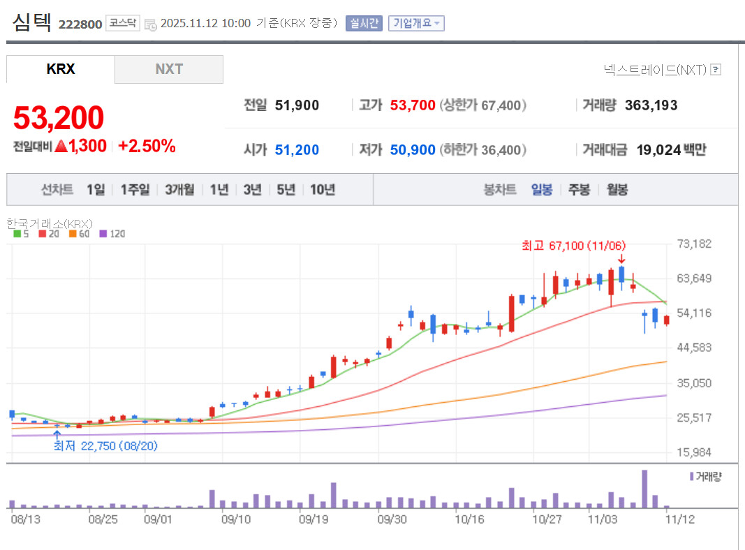The image size is (745, 550).
Task: Click the blue arrow marking 최저 22,750
Action: [x=57, y=434]
